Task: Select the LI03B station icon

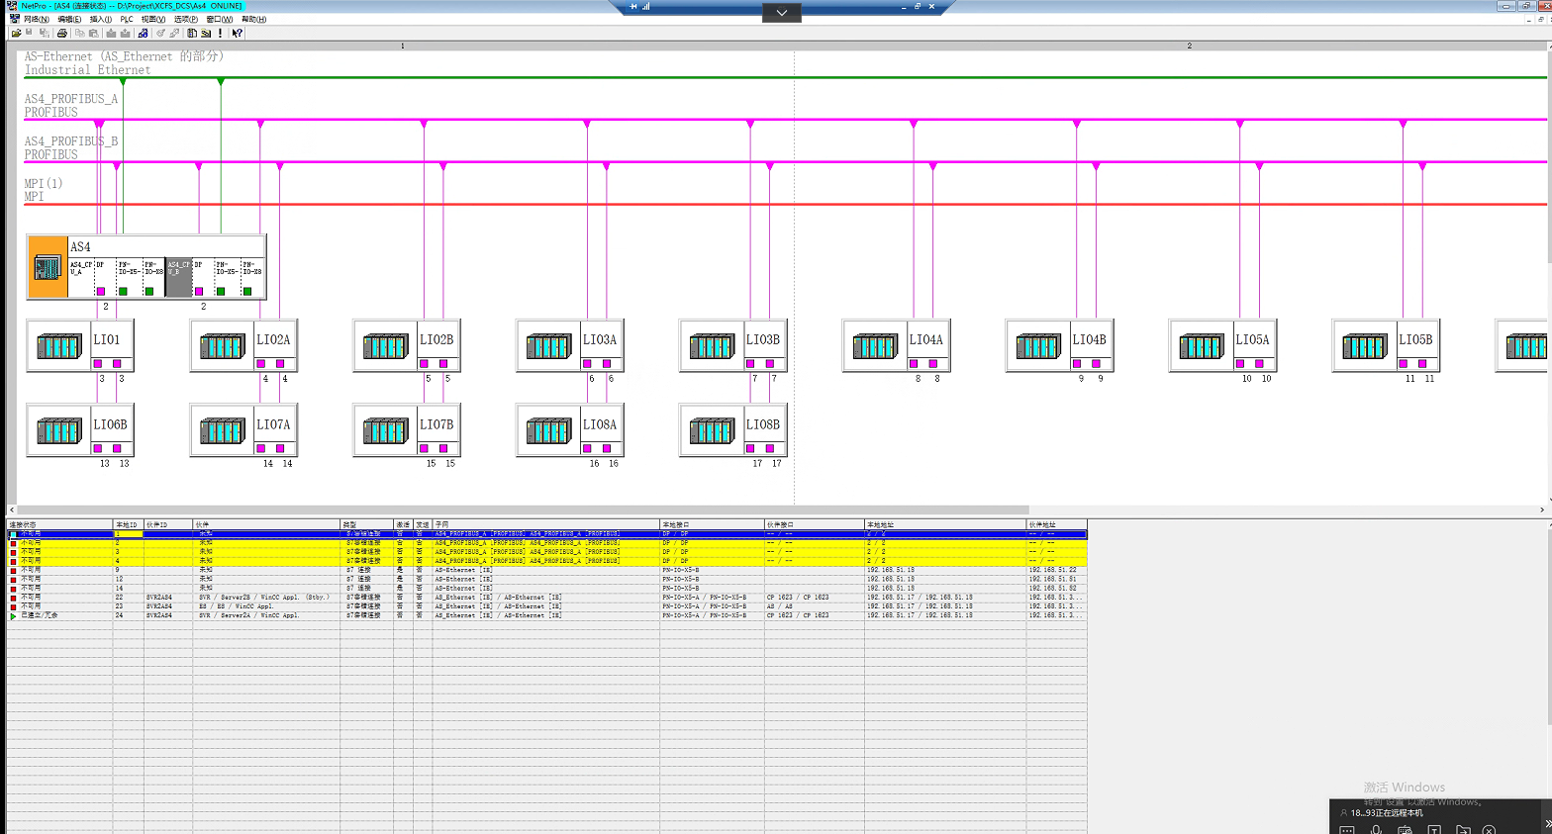Action: coord(712,346)
